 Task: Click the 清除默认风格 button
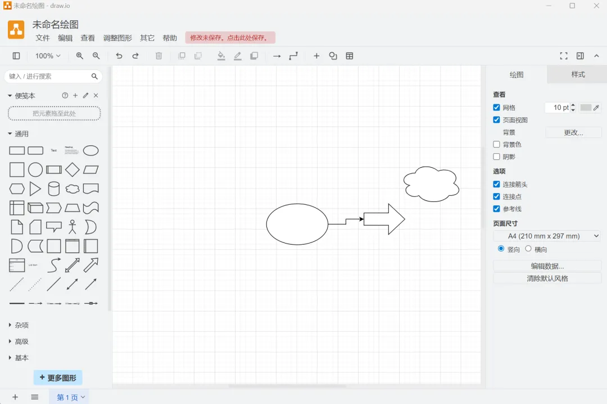[x=547, y=278]
